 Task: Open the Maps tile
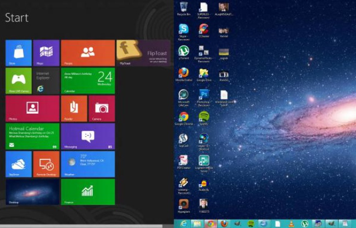pyautogui.click(x=46, y=53)
